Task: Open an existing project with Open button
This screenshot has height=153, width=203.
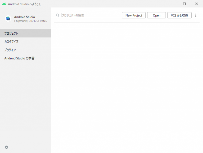Action: (156, 15)
